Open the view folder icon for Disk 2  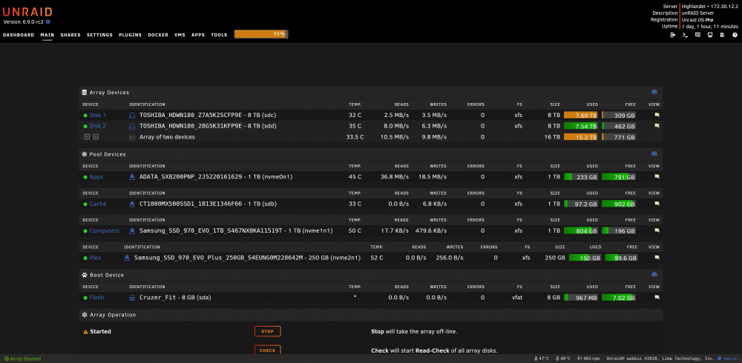[657, 126]
